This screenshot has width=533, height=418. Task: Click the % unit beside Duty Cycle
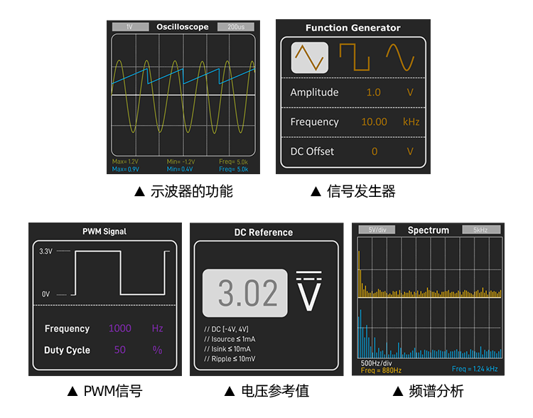(157, 350)
